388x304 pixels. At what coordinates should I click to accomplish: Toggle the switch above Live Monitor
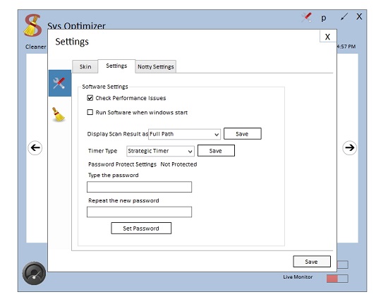(343, 265)
